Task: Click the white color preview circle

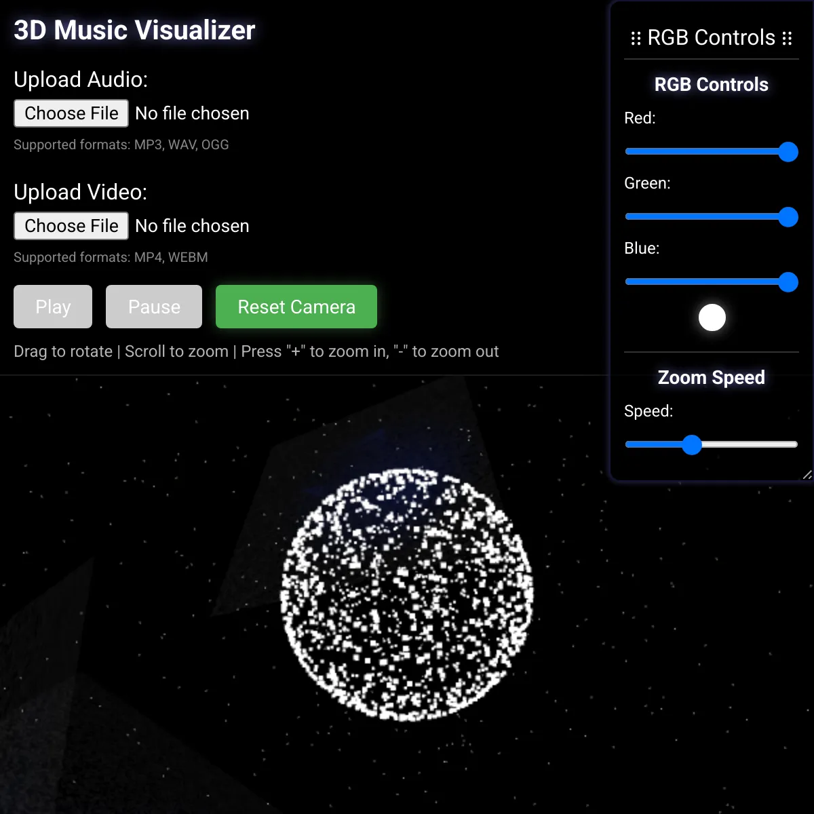Action: 712,317
